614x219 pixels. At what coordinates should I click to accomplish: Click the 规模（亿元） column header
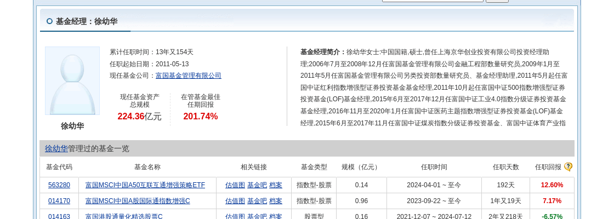pos(361,167)
